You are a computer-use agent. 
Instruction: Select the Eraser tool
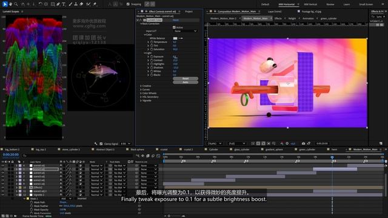pyautogui.click(x=81, y=4)
